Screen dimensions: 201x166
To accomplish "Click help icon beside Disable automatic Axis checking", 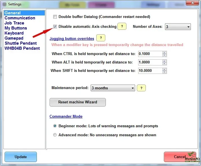I will [122, 26].
